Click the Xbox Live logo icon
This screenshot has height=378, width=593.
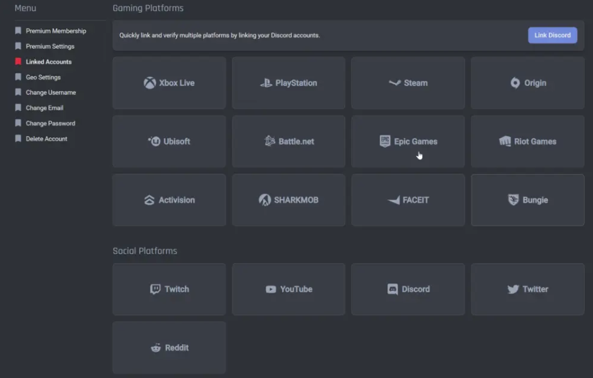pos(150,83)
